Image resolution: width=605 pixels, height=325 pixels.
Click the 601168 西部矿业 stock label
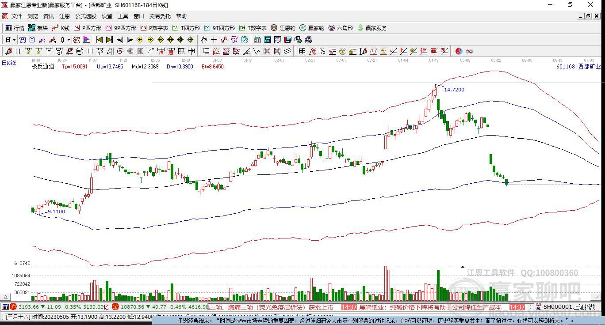[x=578, y=67]
